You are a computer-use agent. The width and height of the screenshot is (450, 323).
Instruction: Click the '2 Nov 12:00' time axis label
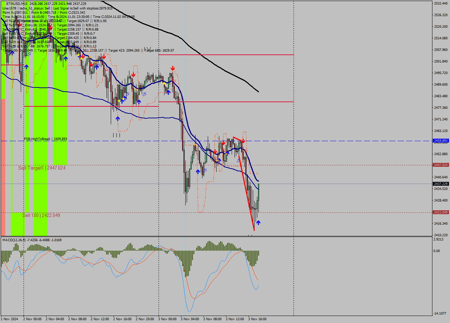tap(100, 319)
